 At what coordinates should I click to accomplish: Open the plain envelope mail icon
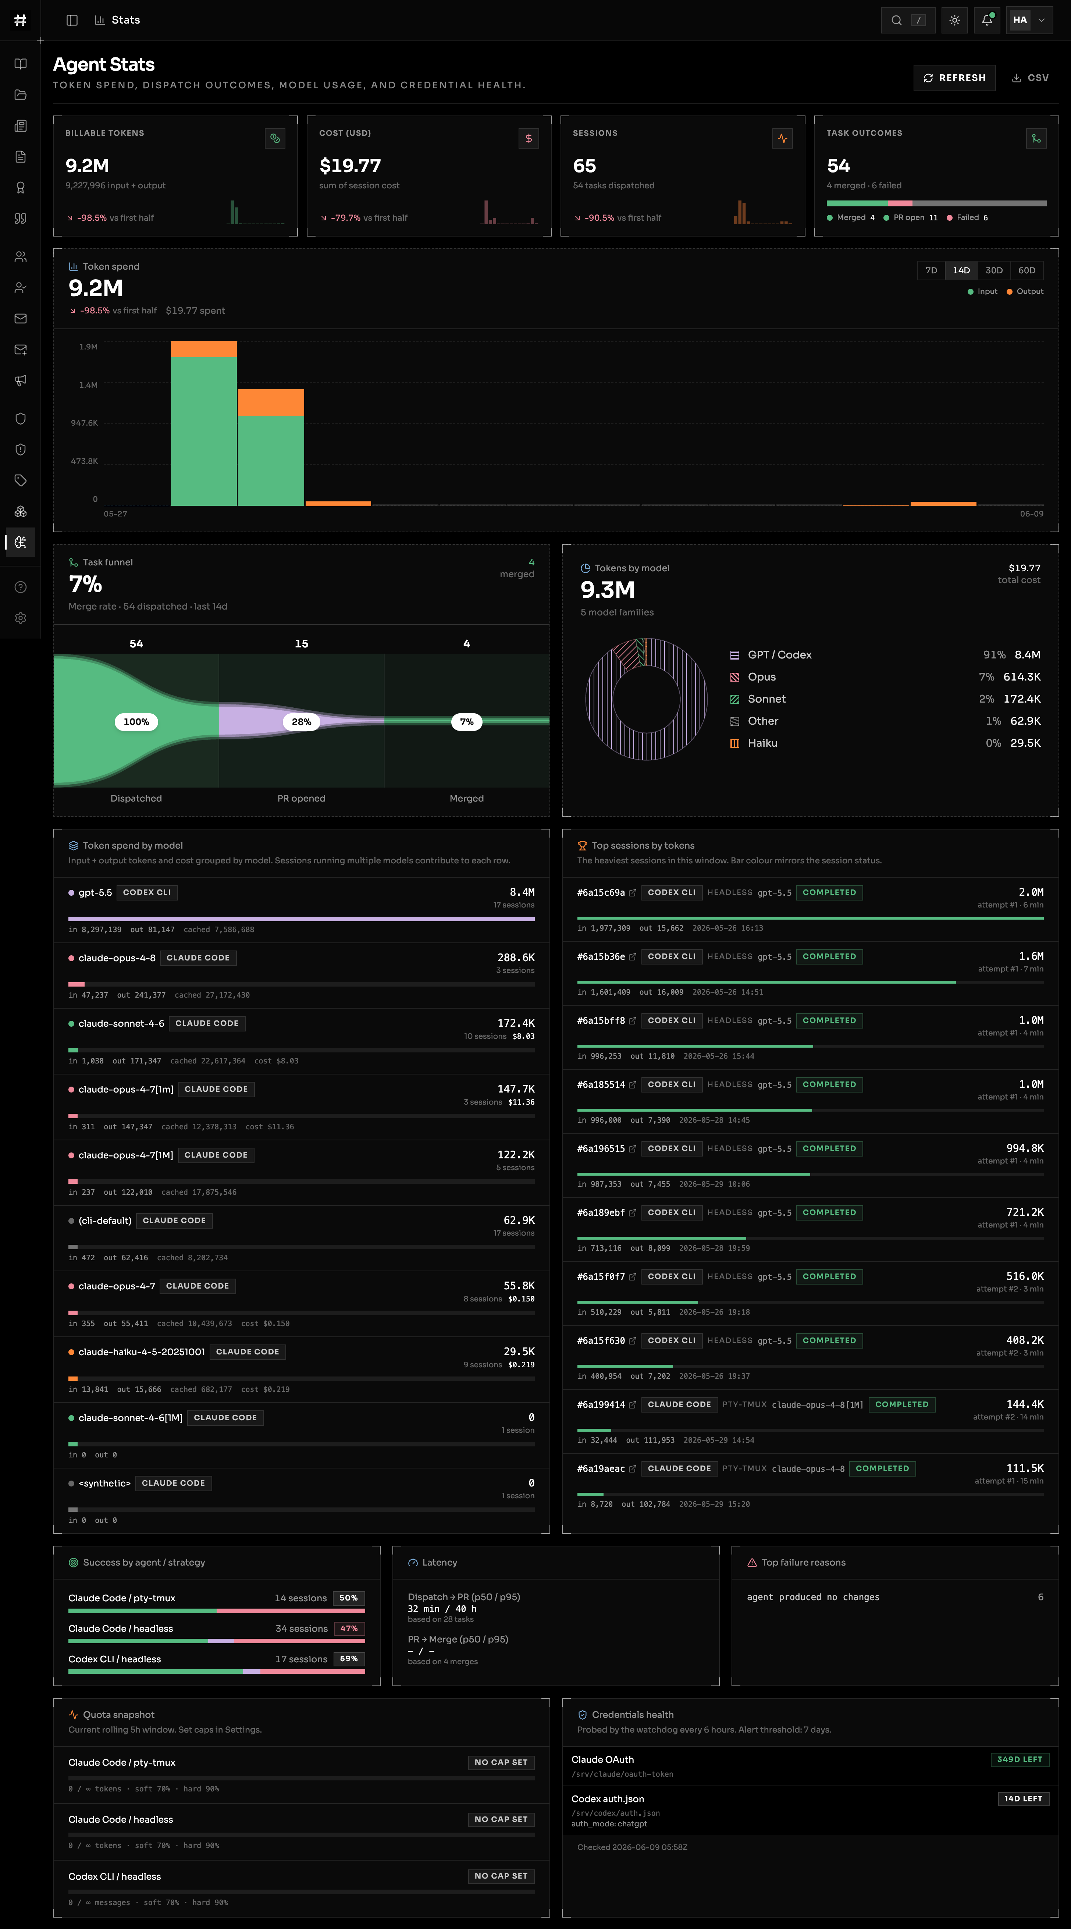coord(20,319)
